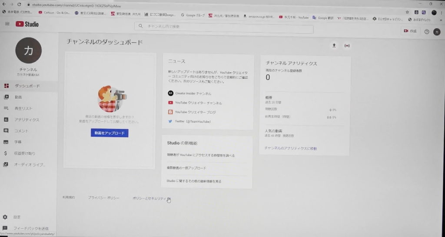Open 再生リスト in the sidebar
Viewport: 445px width, 237px height.
[28, 108]
